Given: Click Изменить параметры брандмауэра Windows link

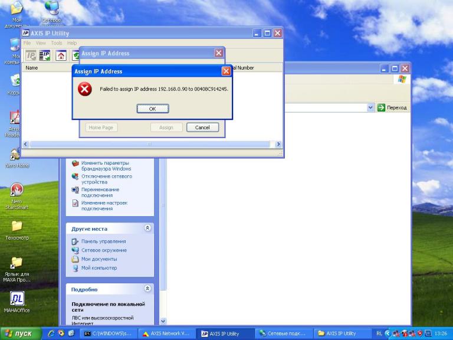Looking at the screenshot, I should [106, 166].
